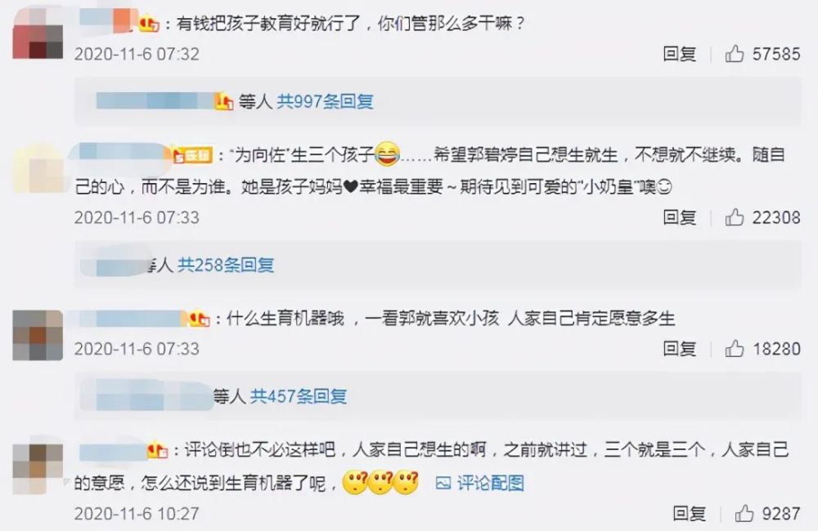
Task: Like the comment with 18280 likes
Action: coord(734,348)
